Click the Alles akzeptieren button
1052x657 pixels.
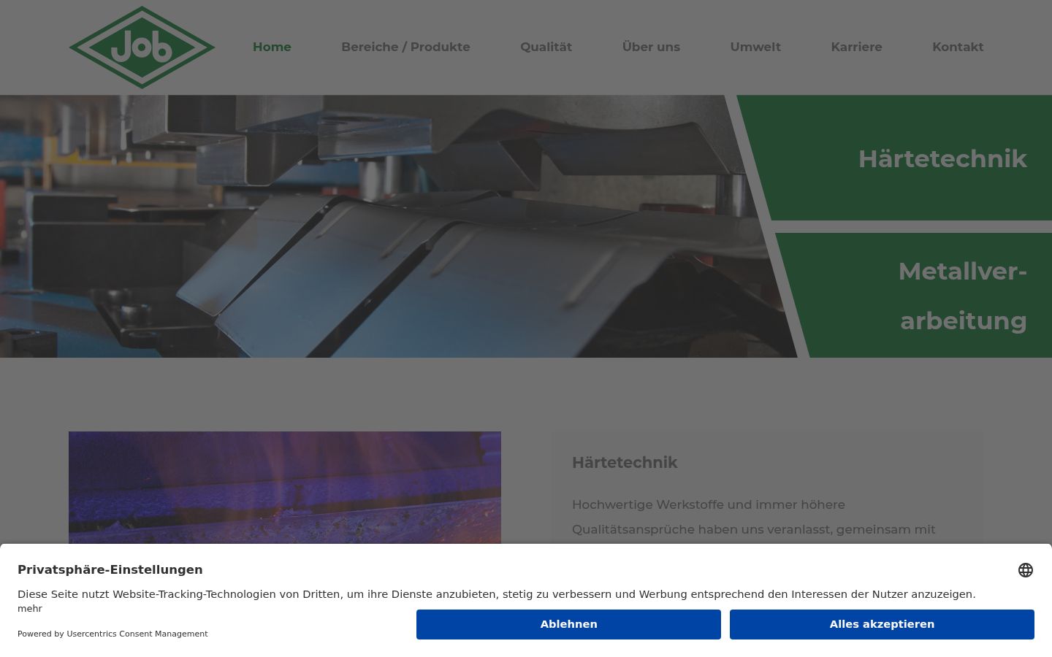click(882, 624)
